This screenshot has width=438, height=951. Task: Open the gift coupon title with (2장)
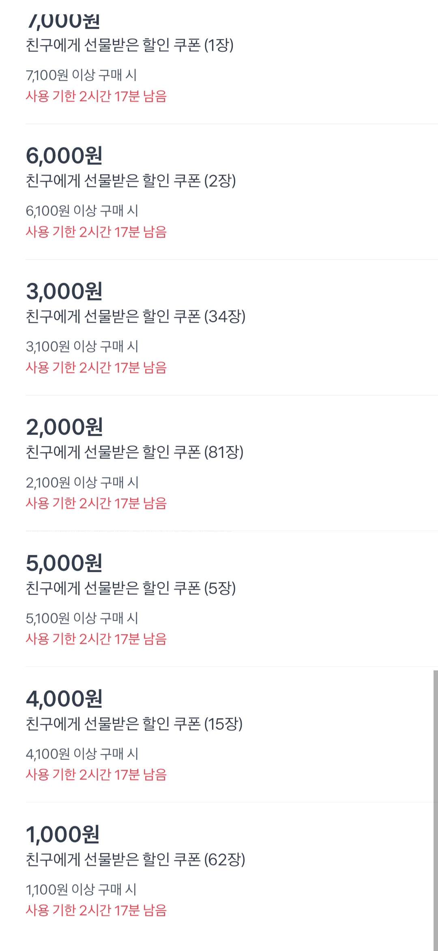(x=131, y=181)
